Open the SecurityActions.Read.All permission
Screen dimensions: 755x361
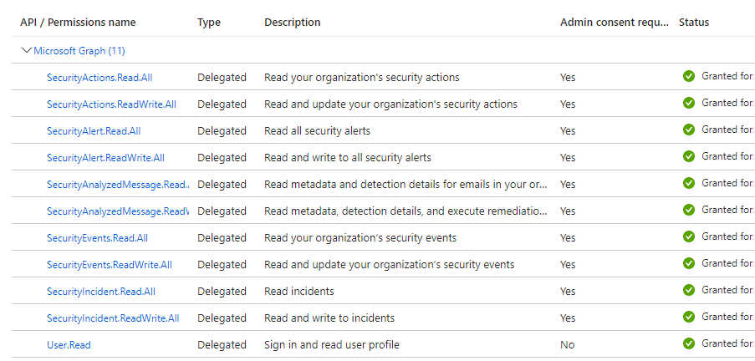coord(99,78)
